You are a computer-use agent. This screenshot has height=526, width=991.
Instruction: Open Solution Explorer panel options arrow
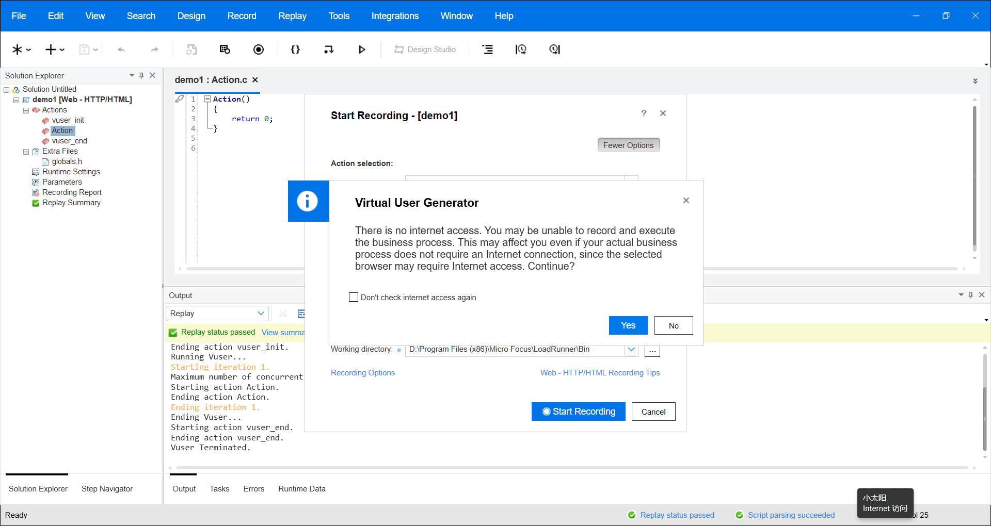pos(132,75)
